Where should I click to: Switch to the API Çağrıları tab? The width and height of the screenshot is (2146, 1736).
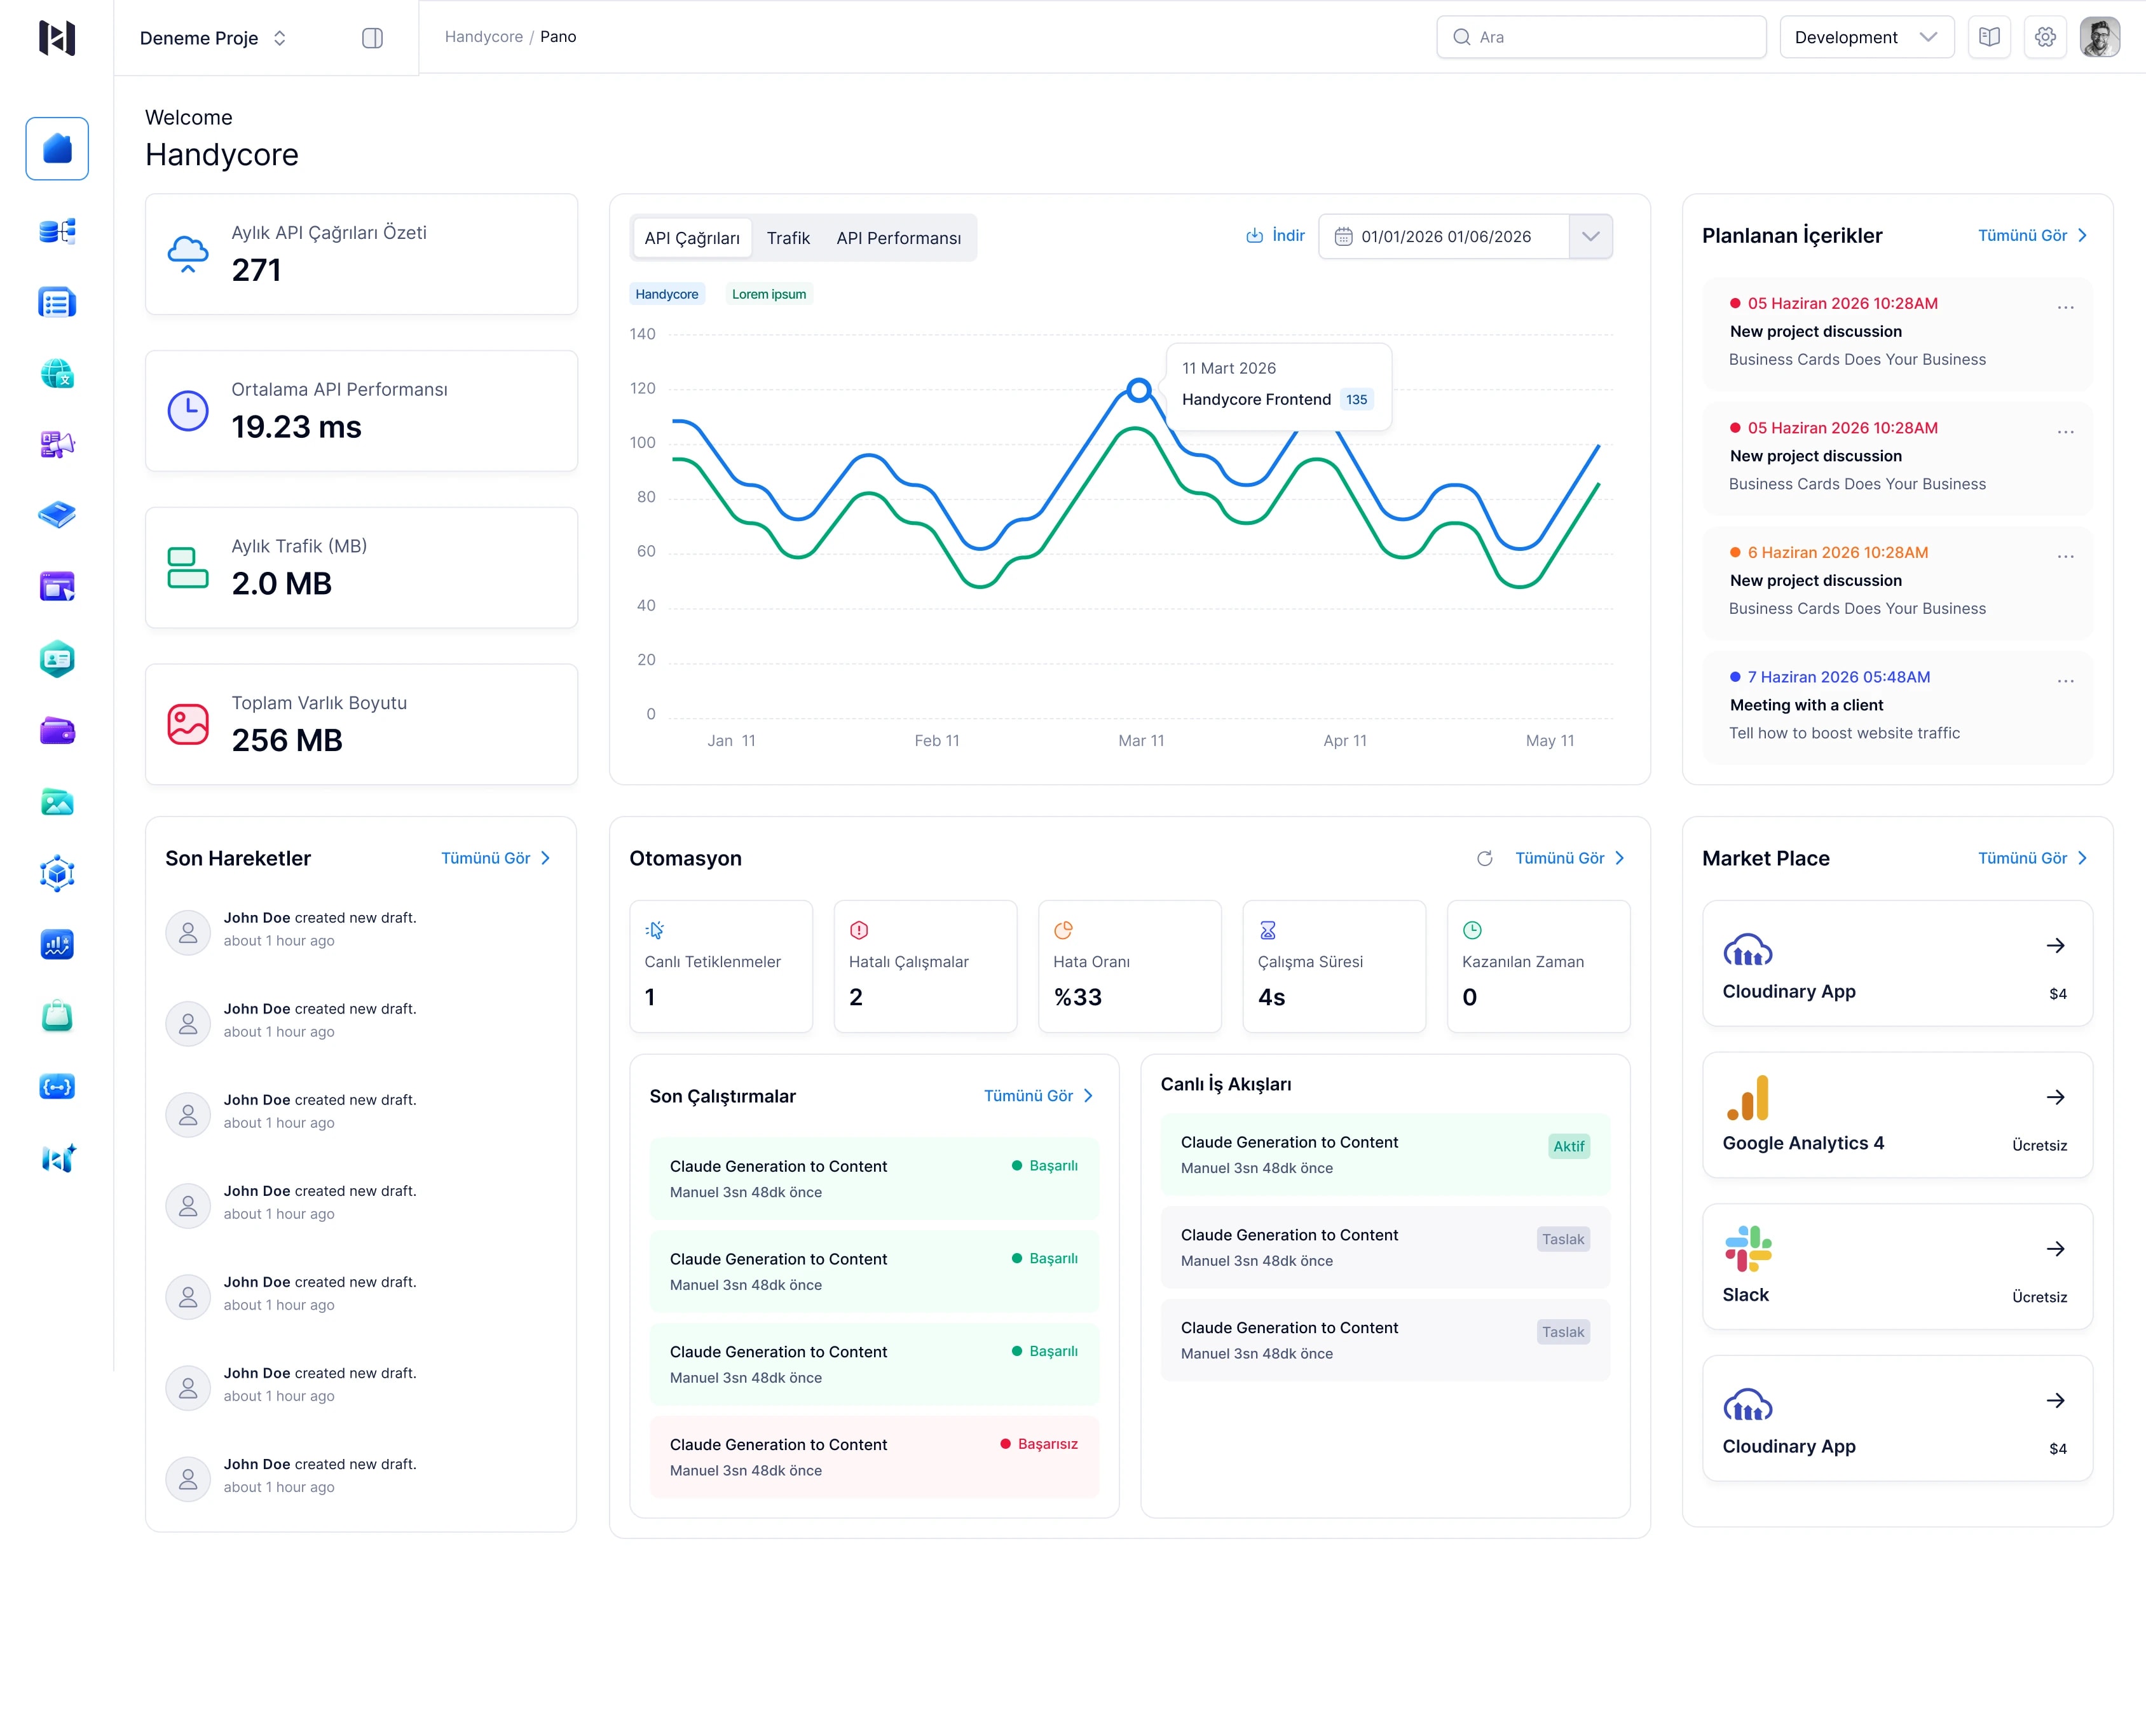[692, 238]
